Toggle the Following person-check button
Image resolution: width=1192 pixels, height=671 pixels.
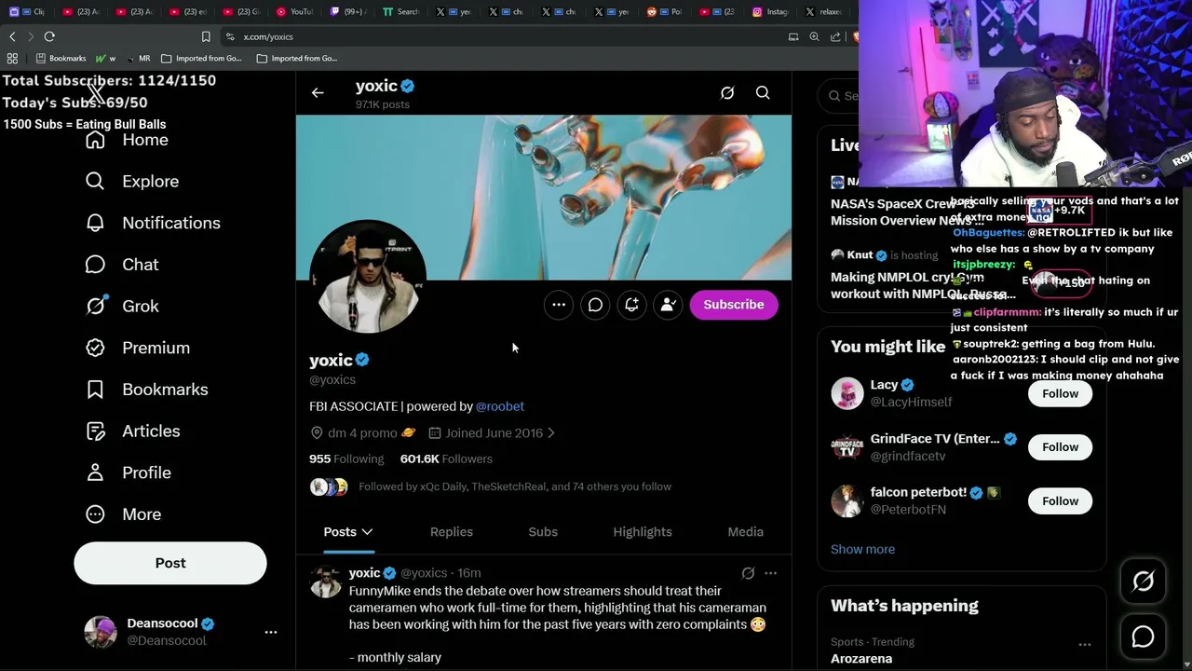click(x=668, y=305)
